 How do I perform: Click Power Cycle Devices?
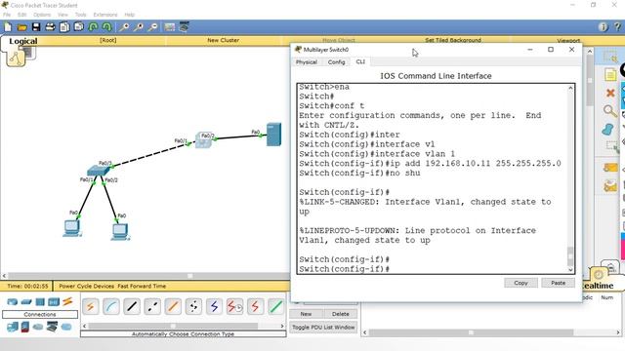(87, 286)
